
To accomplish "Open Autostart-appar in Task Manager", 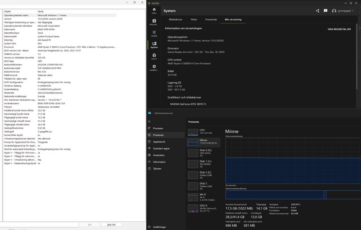I will click(x=161, y=148).
